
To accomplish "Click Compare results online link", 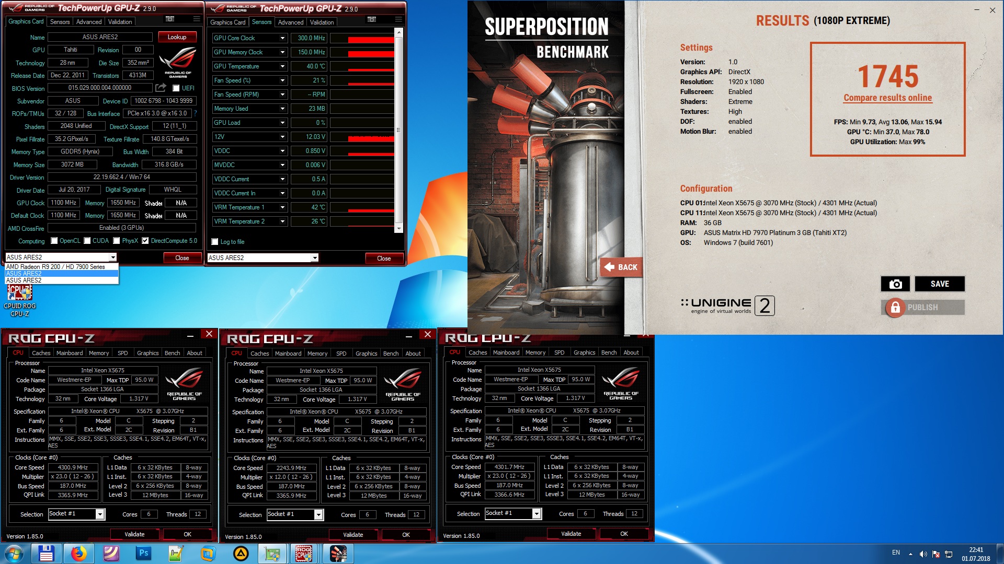I will click(x=887, y=98).
